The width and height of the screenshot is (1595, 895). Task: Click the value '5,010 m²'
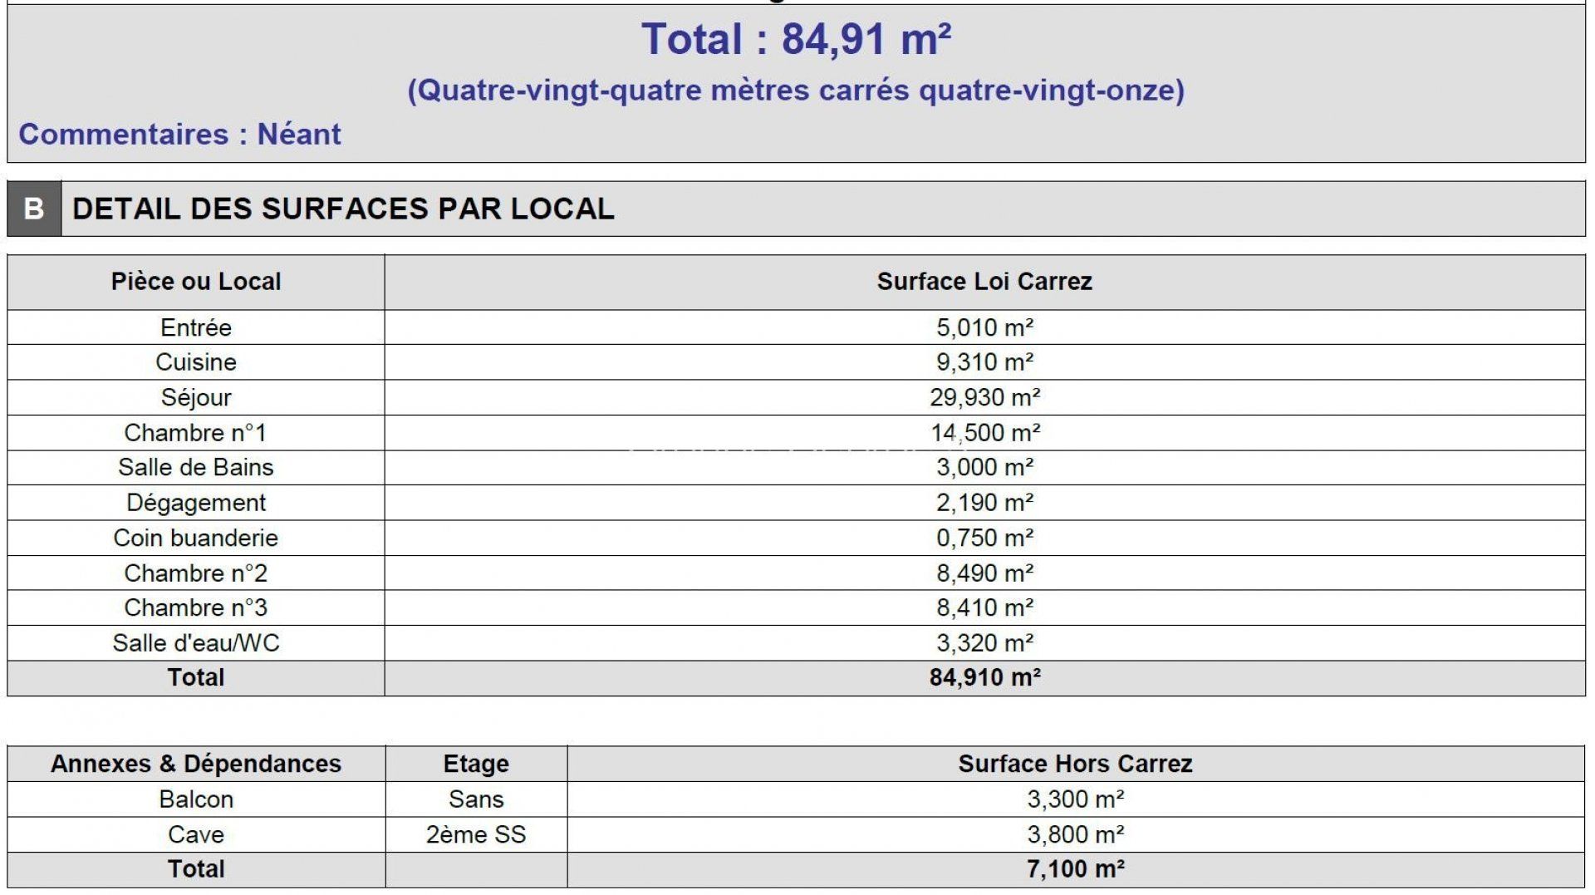point(984,327)
